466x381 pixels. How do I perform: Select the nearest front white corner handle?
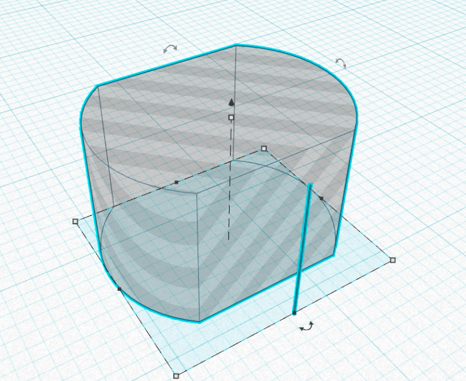(176, 376)
